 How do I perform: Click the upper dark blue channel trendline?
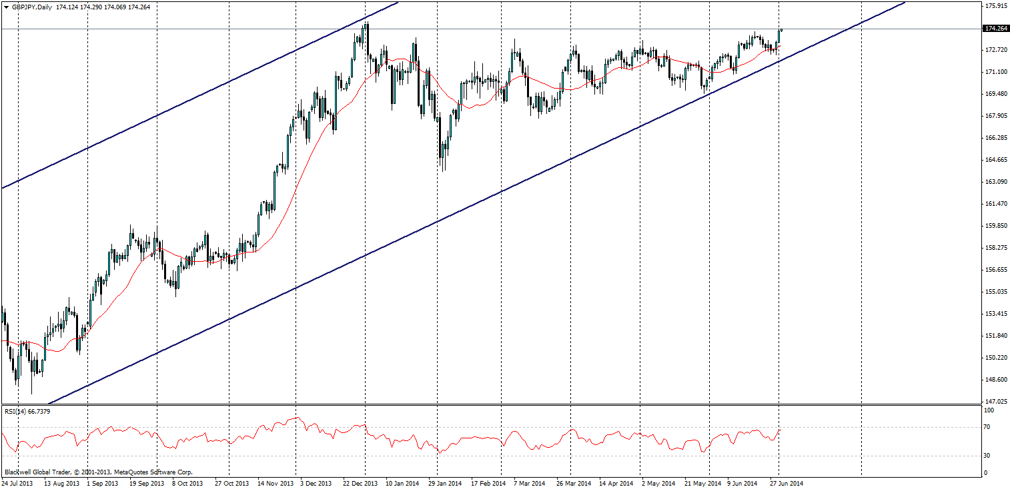(x=200, y=95)
